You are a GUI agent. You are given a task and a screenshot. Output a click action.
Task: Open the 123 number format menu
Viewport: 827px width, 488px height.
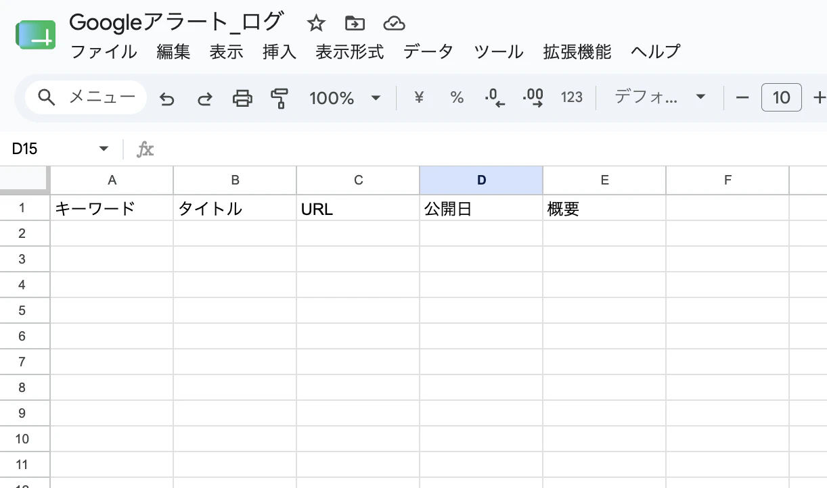coord(572,97)
